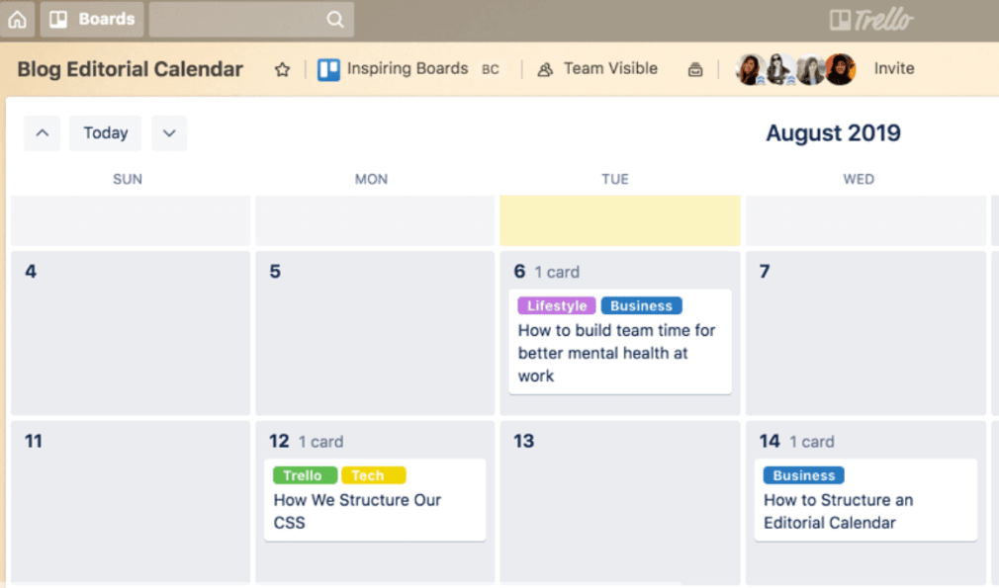999x588 pixels.
Task: Go to next period with down chevron
Action: [168, 132]
